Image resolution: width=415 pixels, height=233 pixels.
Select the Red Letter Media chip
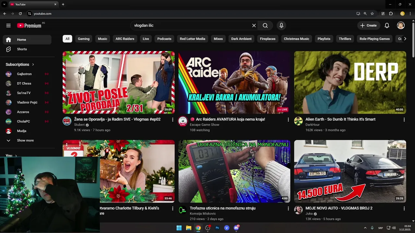(x=193, y=39)
